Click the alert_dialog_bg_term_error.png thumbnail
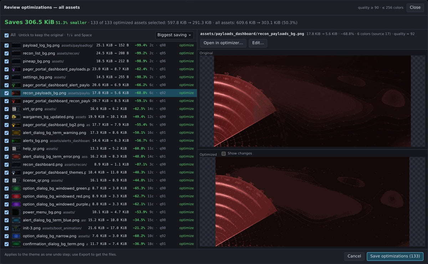This screenshot has height=264, width=428. (x=16, y=156)
